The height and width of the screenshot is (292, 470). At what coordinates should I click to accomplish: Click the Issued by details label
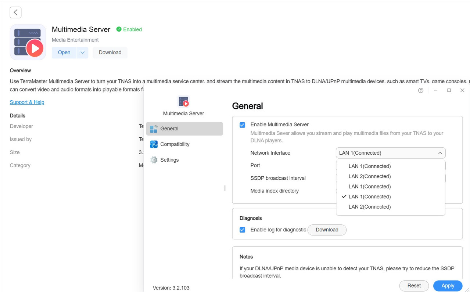21,140
